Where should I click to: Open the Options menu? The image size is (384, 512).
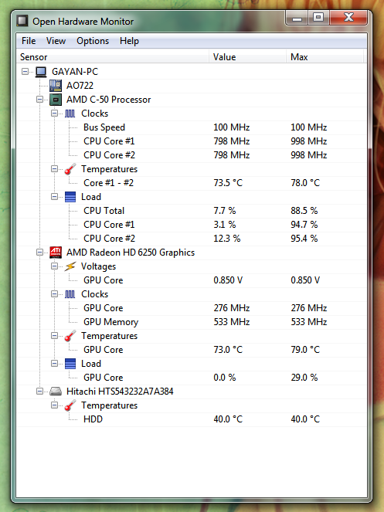coord(93,41)
